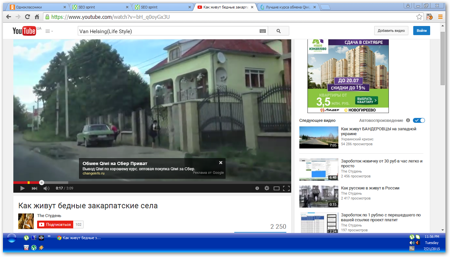The width and height of the screenshot is (450, 257).
Task: Close the Одноклассники tab
Action: (x=64, y=7)
